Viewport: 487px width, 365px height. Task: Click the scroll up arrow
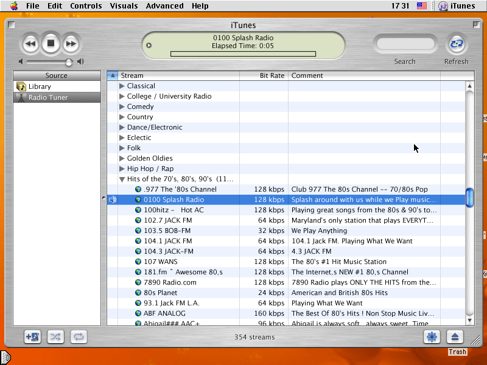[469, 86]
